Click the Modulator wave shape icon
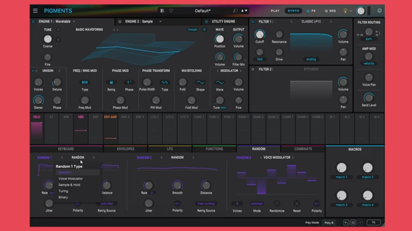 [220, 82]
